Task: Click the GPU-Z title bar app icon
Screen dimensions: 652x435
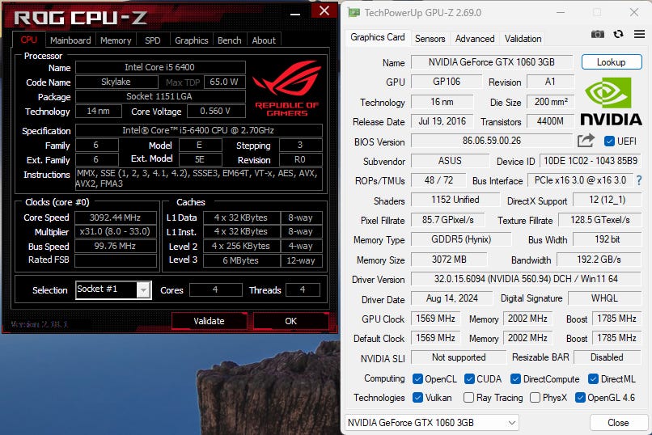Action: click(354, 12)
